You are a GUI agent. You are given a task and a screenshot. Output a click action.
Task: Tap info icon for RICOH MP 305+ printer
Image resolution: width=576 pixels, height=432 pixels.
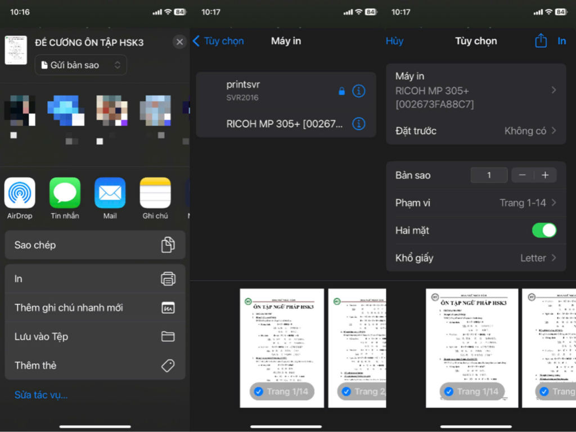coord(358,124)
